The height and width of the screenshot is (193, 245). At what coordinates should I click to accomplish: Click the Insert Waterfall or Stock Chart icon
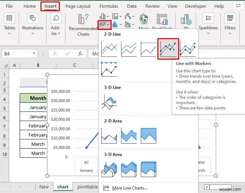click(128, 16)
